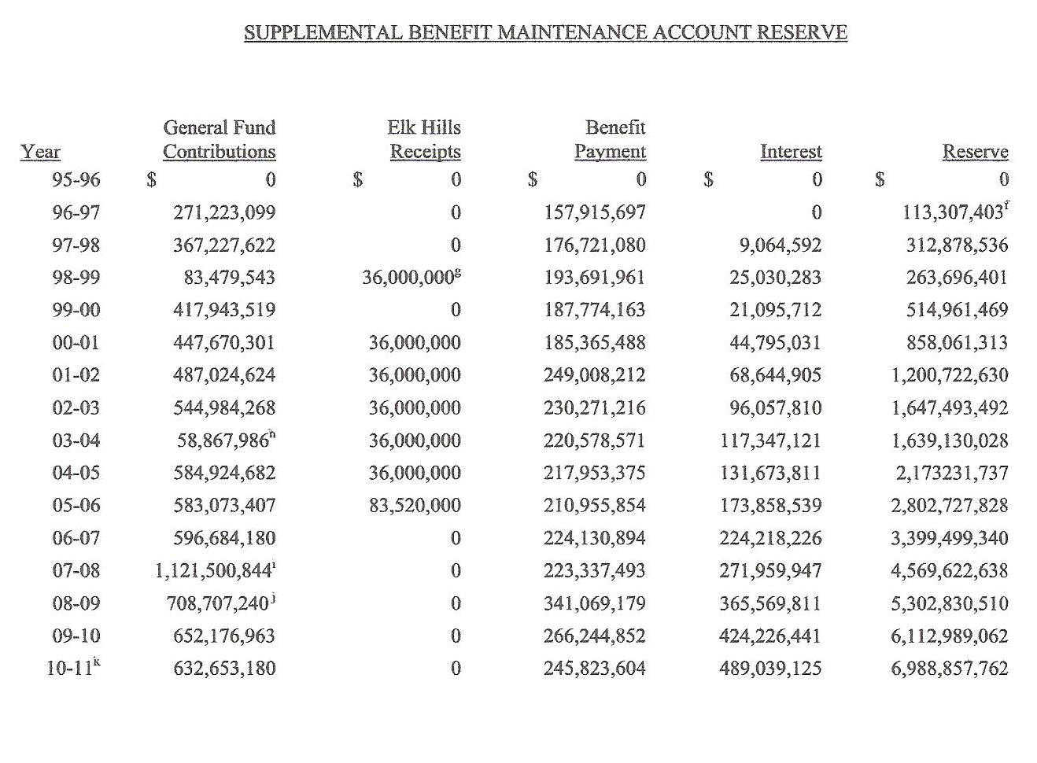Viewport: 1037px width, 763px height.
Task: Click the interest value 9,064,592
Action: [x=779, y=245]
